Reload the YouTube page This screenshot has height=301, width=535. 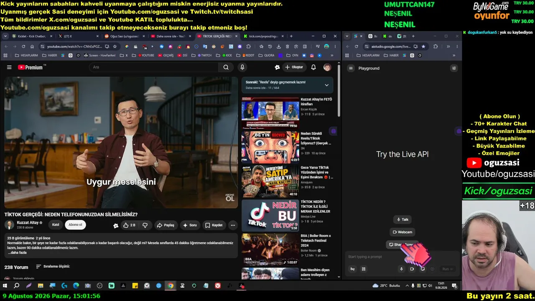click(x=23, y=46)
